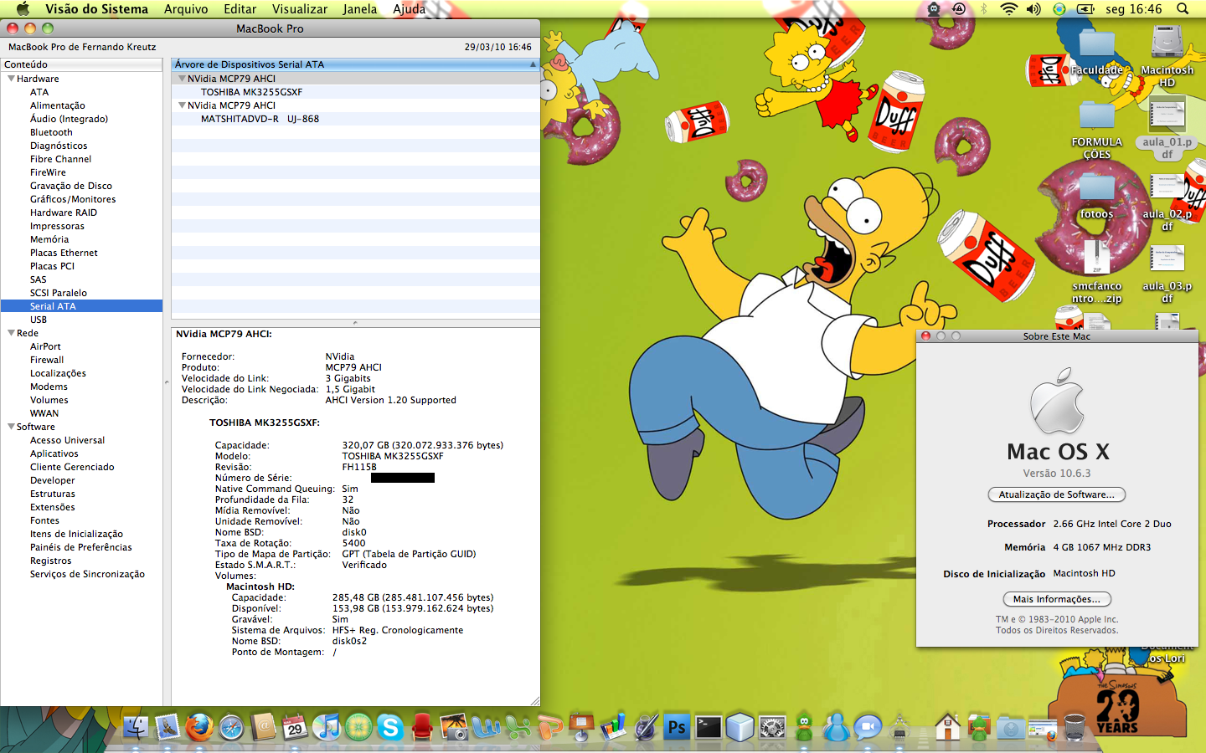Launch Safari compass icon in Dock
This screenshot has height=753, width=1206.
click(230, 728)
